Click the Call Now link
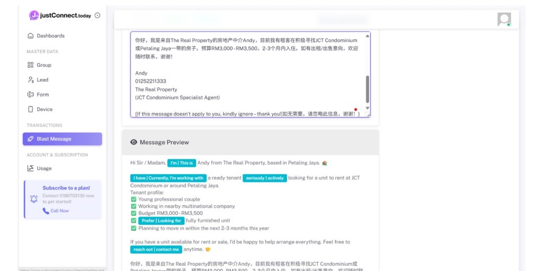 click(59, 211)
